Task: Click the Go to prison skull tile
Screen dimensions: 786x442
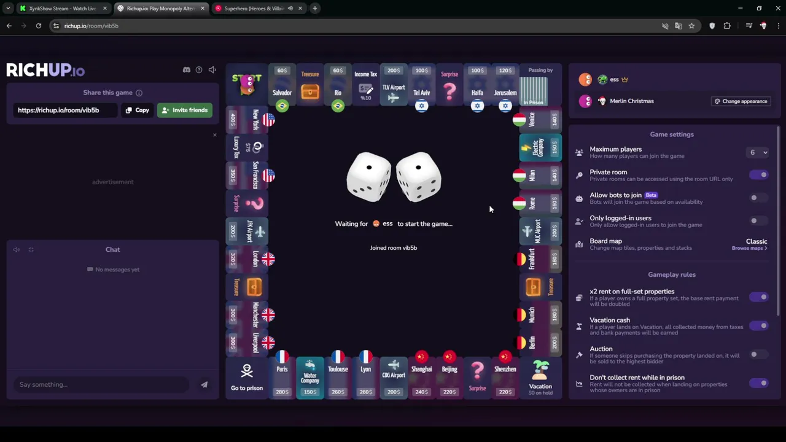Action: [x=247, y=377]
